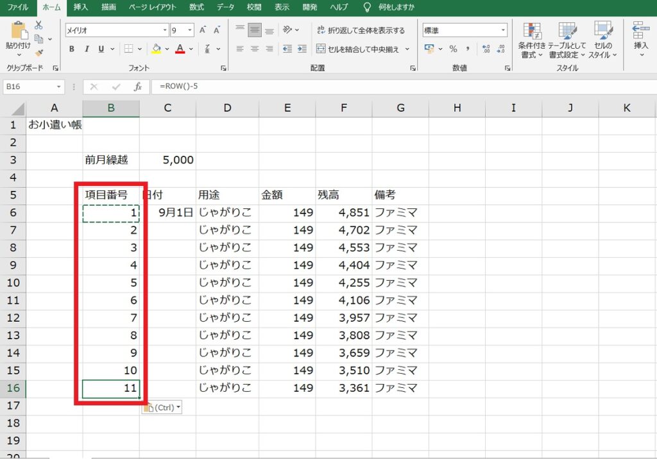This screenshot has height=459, width=657.
Task: Click the text orientation icon
Action: (287, 29)
